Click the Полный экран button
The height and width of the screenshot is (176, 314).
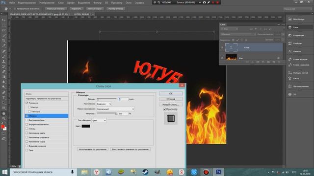point(95,9)
